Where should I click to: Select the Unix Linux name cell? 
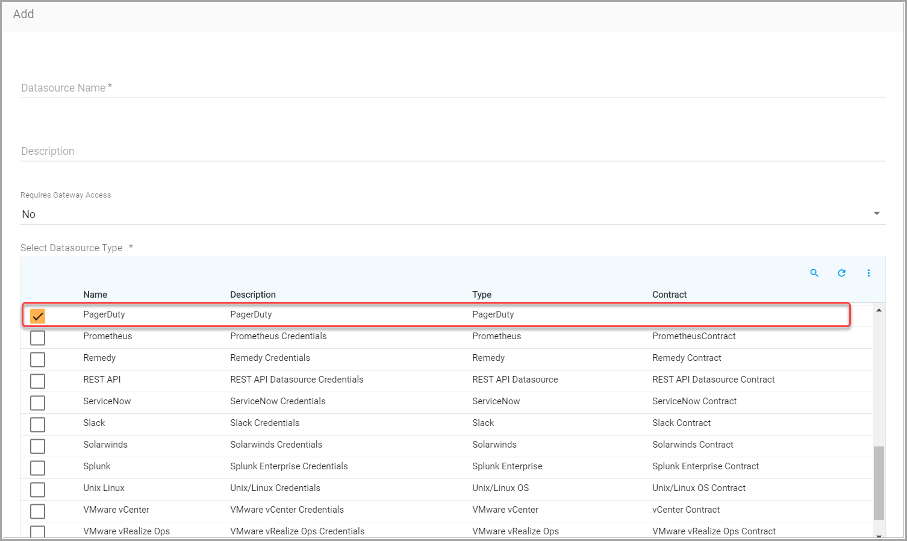pyautogui.click(x=104, y=488)
